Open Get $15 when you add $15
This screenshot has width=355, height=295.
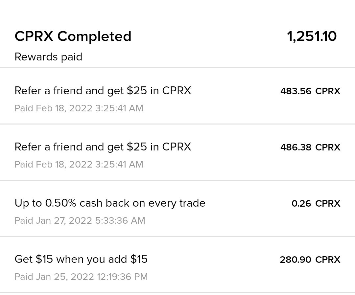177,264
